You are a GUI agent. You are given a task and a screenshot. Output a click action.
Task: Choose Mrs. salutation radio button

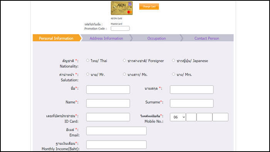coord(174,74)
